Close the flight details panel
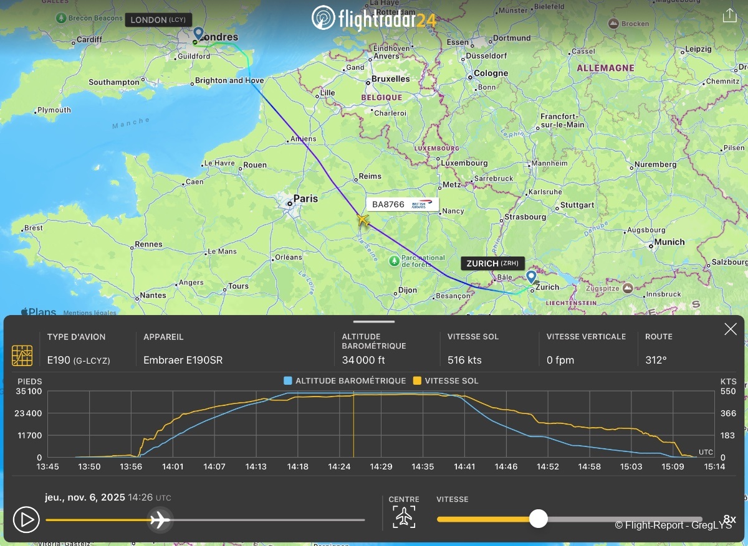The image size is (748, 546). [730, 329]
